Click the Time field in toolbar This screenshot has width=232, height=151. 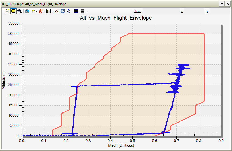click(x=160, y=11)
